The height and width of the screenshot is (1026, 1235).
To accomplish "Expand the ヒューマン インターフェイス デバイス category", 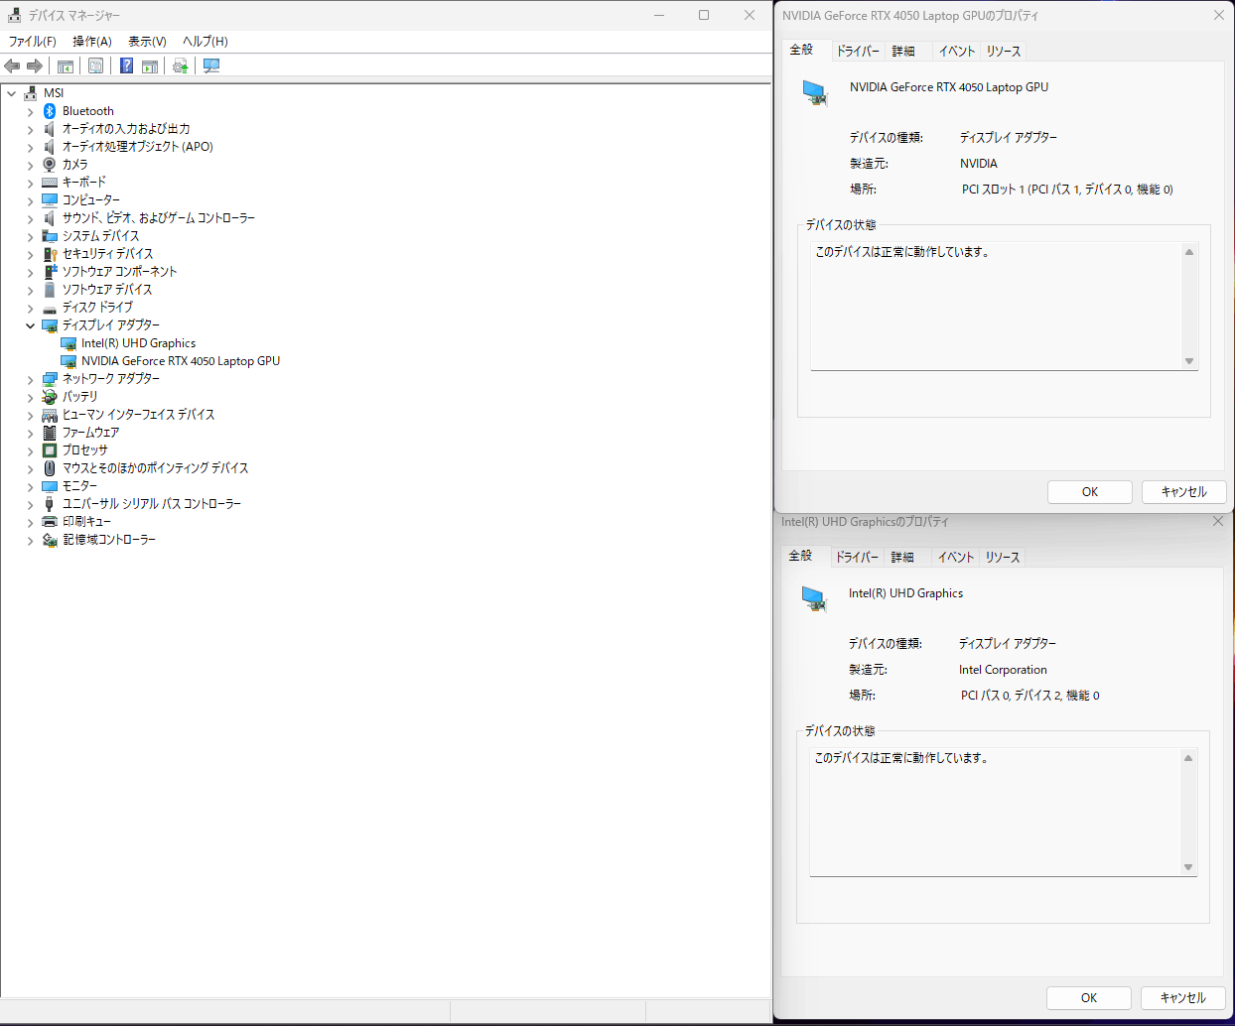I will pyautogui.click(x=30, y=415).
